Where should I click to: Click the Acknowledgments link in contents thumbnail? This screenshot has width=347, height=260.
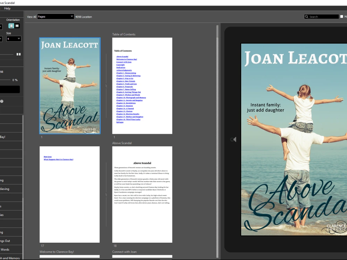(x=124, y=70)
